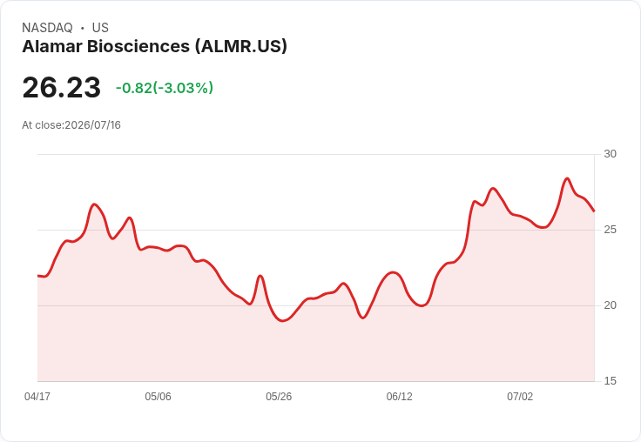641x442 pixels.
Task: Click the line's starting point at 04/17
Action: 38,276
